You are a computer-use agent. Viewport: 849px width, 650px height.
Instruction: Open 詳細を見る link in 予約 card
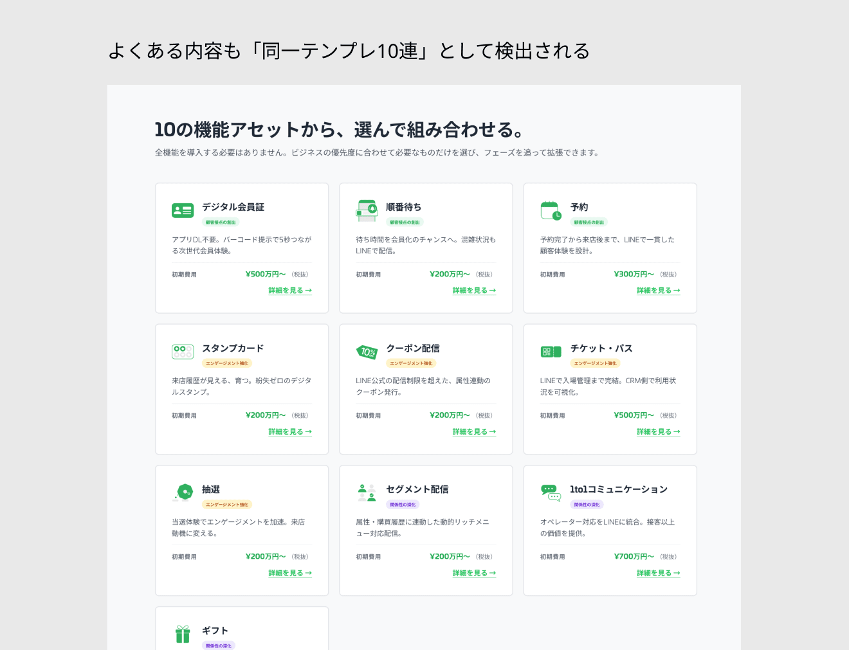click(659, 291)
